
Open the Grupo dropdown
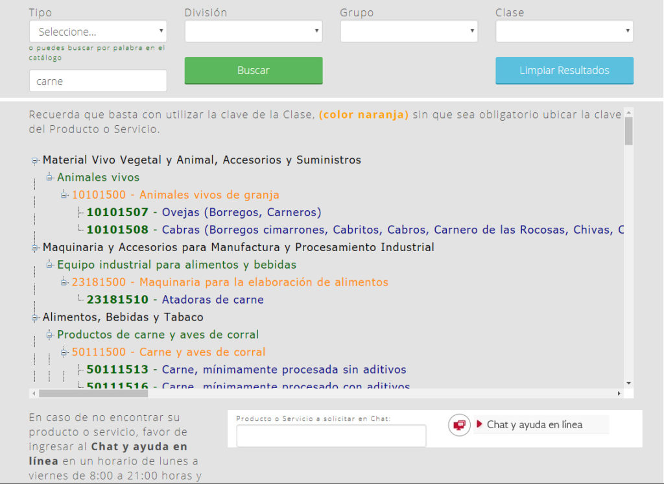409,31
